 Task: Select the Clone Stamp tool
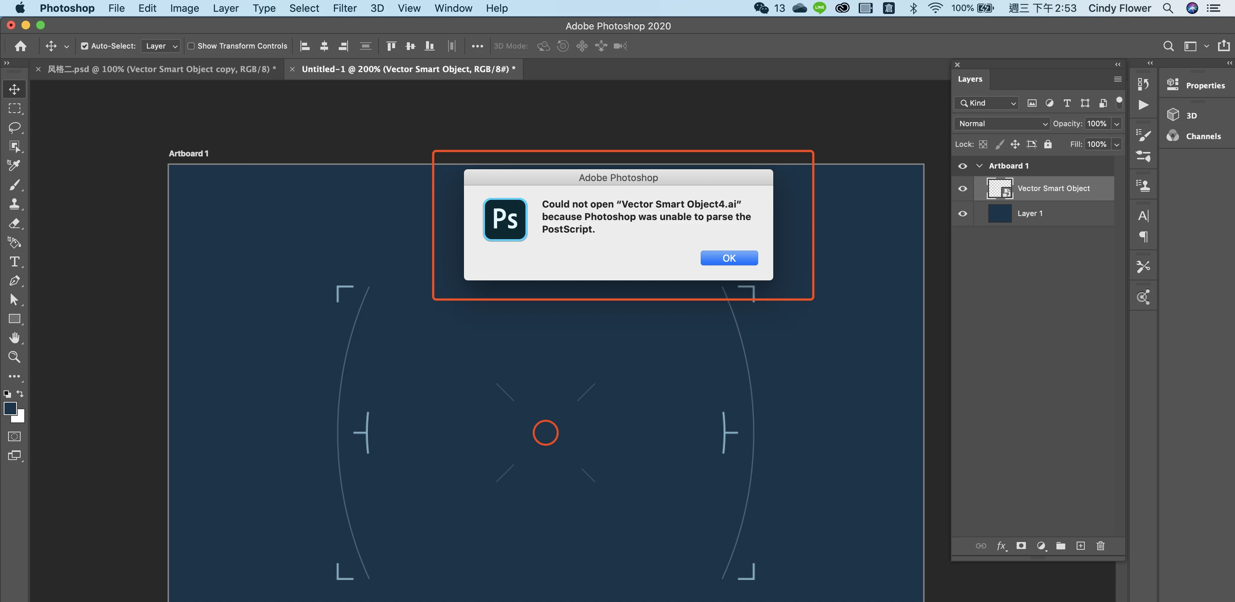(x=14, y=204)
